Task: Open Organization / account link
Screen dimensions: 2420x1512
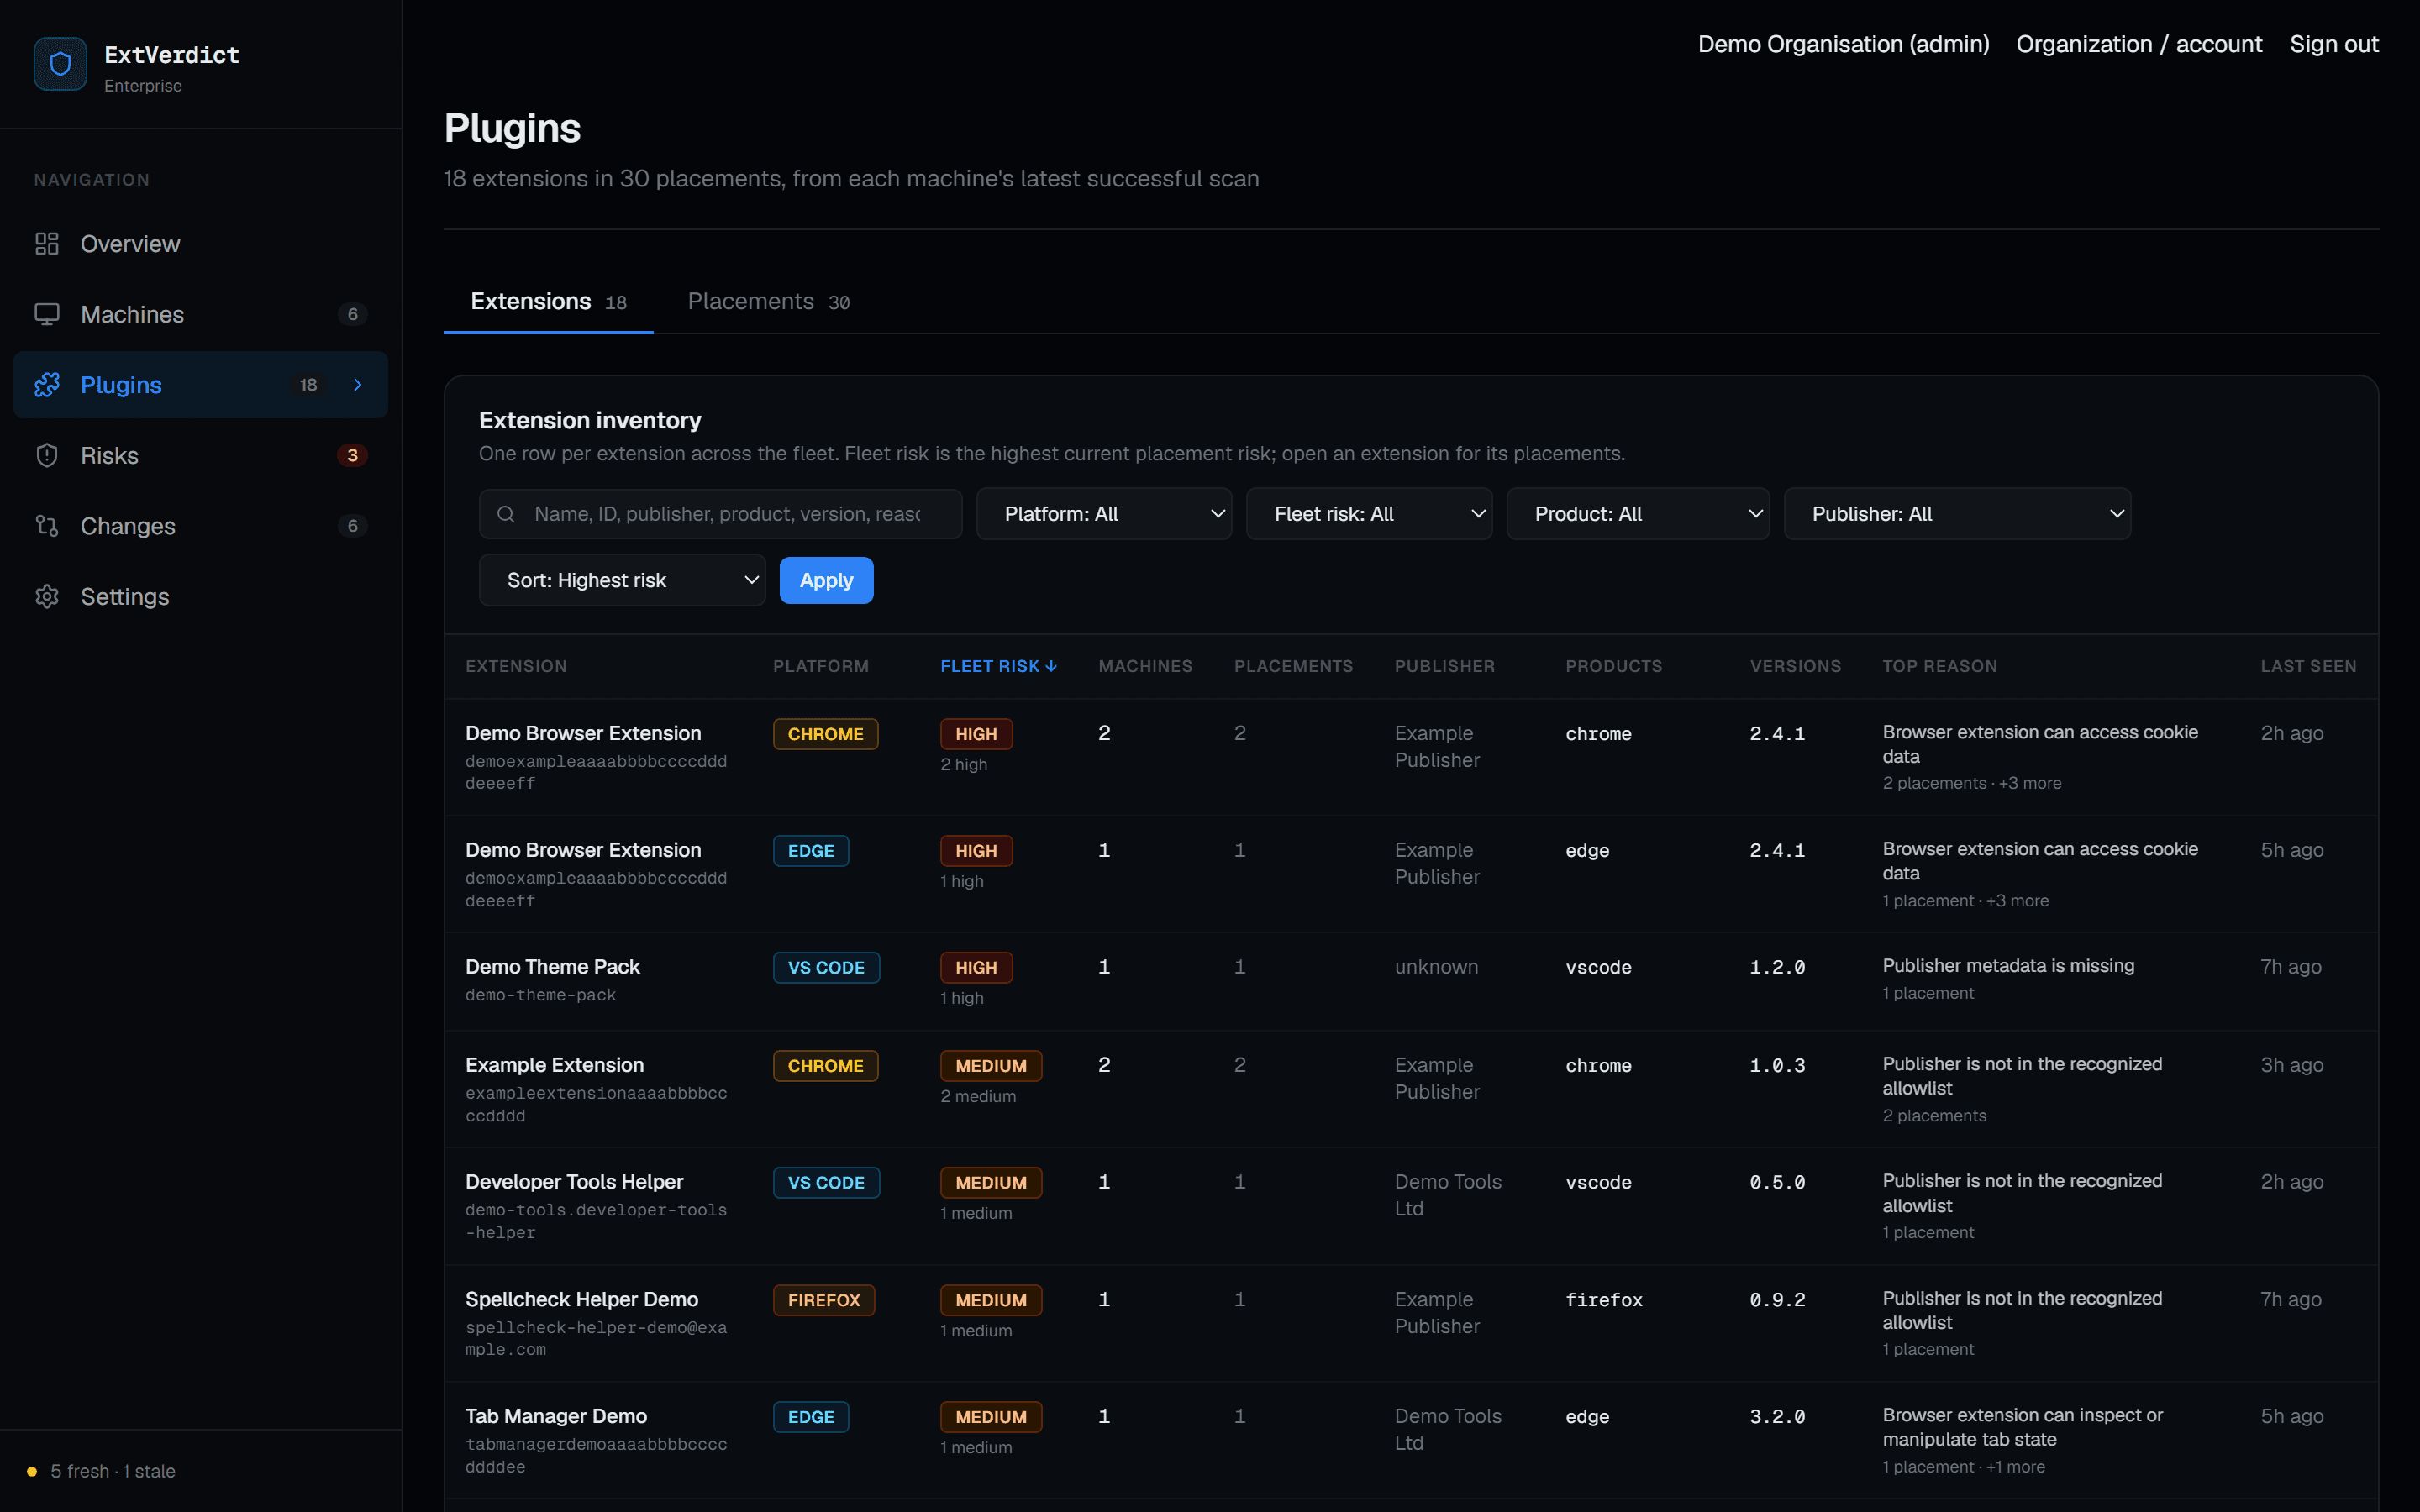Action: (2139, 44)
